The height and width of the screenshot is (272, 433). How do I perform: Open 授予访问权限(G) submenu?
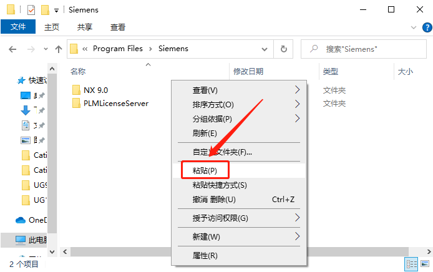point(239,218)
